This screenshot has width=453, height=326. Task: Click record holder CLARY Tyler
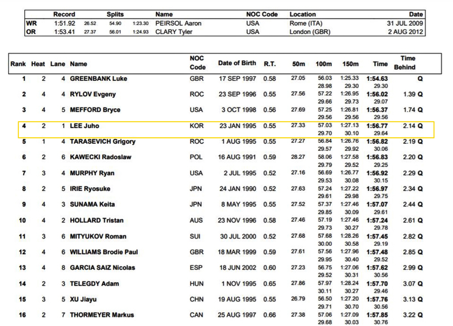[x=174, y=32]
